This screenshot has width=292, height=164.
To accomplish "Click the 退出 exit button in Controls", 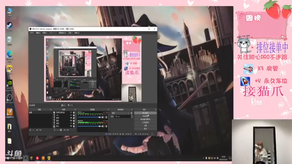I will click(145, 129).
